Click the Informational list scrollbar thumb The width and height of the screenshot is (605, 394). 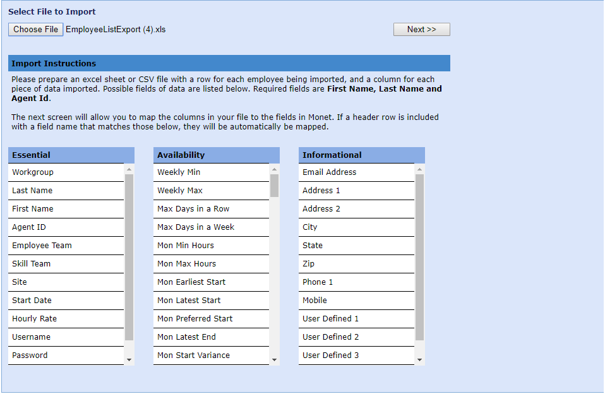[x=419, y=256]
